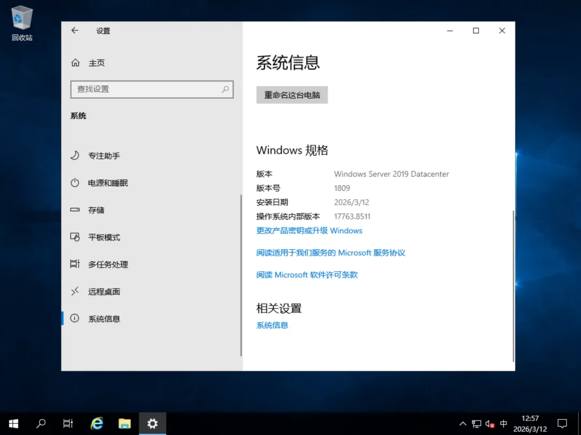The height and width of the screenshot is (435, 581).
Task: Open the Action Center notification icon
Action: [x=563, y=424]
